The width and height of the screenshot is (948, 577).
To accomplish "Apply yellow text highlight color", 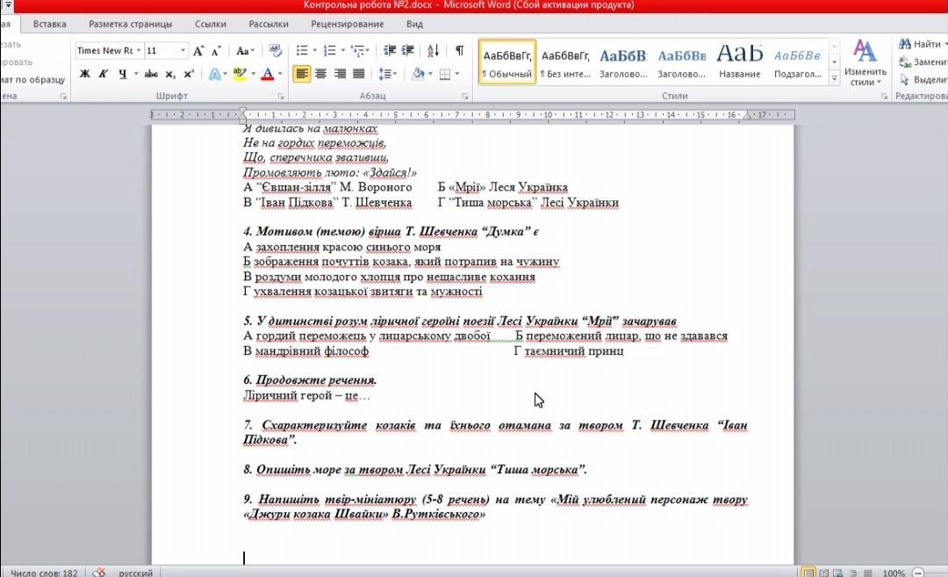I will pos(240,74).
